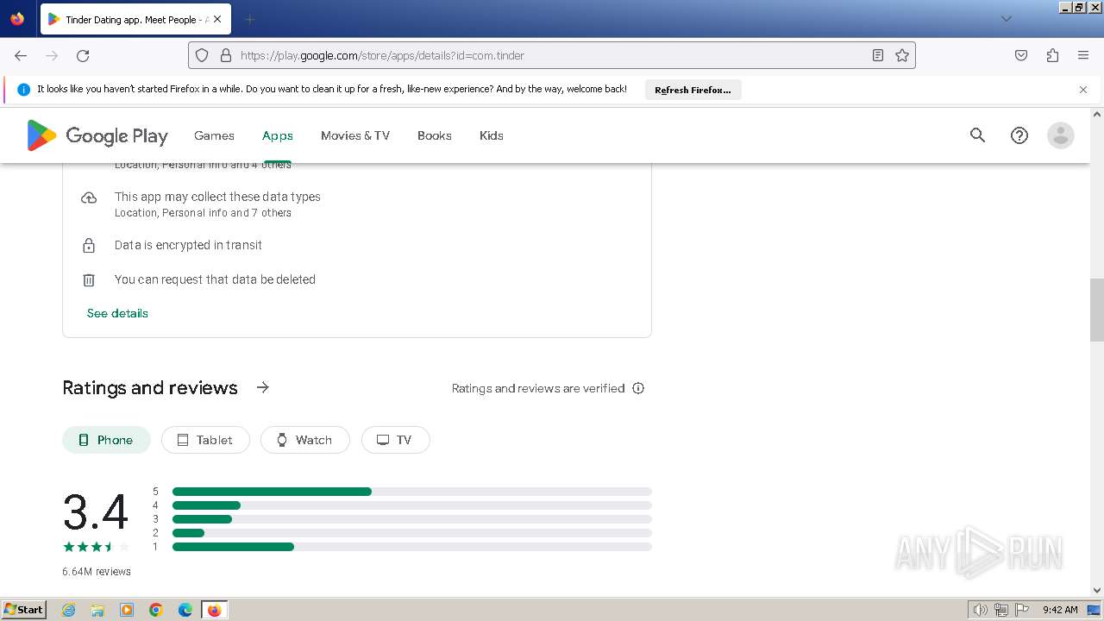
Task: Open the Windows Start menu
Action: [x=23, y=610]
